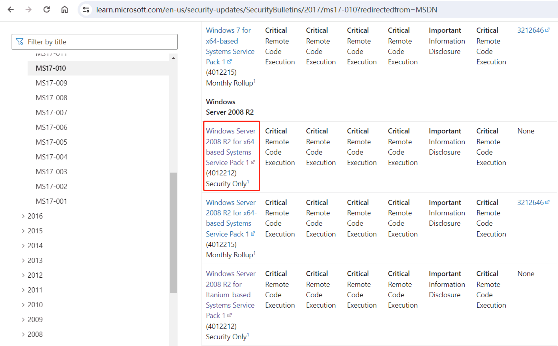558x346 pixels.
Task: Click the forward navigation arrow
Action: coord(28,10)
